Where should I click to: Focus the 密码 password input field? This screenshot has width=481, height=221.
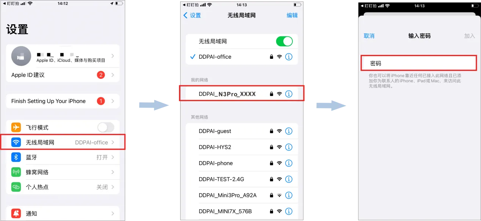[418, 63]
